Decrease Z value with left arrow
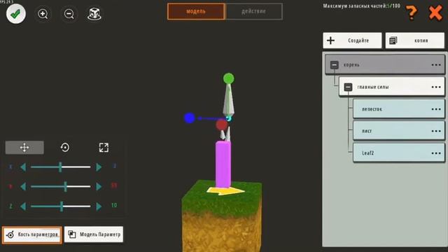448x252 pixels. pyautogui.click(x=23, y=206)
